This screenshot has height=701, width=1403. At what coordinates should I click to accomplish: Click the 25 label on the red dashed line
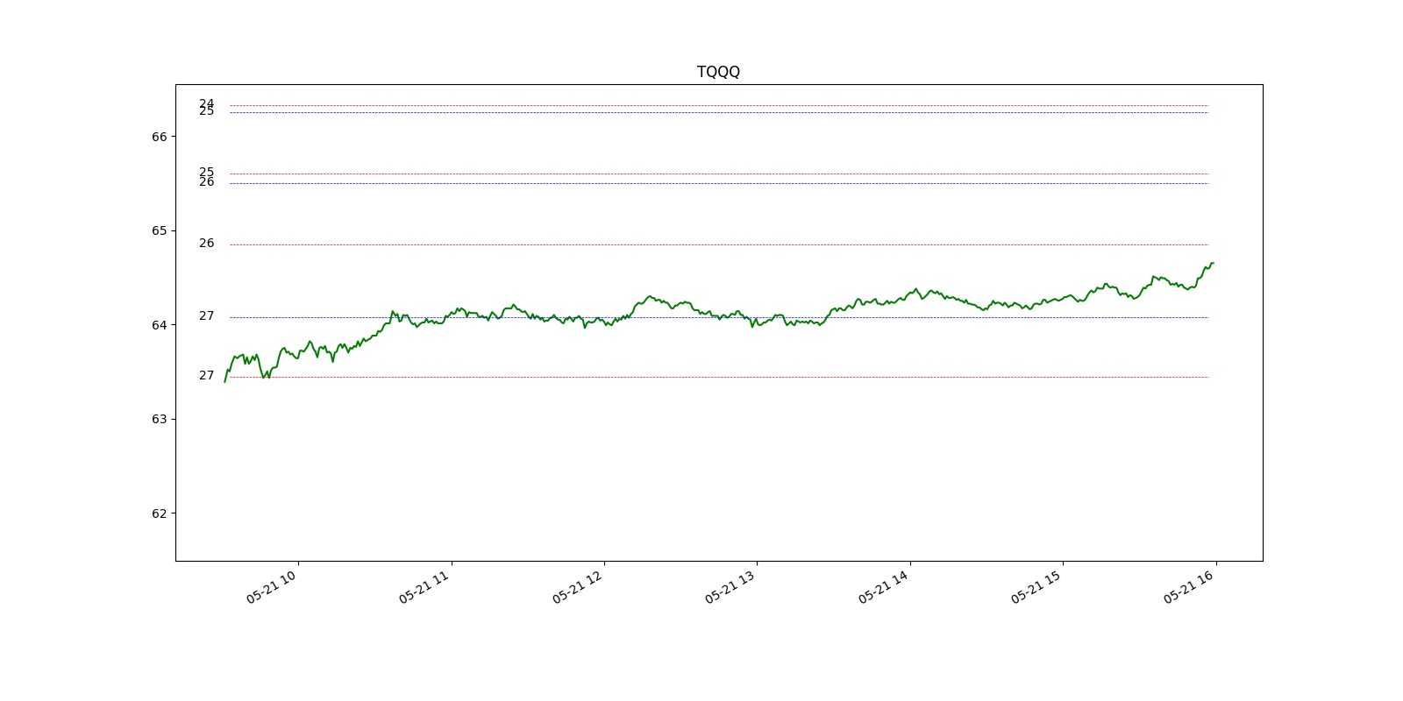(206, 172)
